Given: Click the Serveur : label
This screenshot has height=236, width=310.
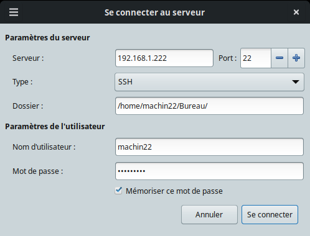Looking at the screenshot, I should point(28,58).
